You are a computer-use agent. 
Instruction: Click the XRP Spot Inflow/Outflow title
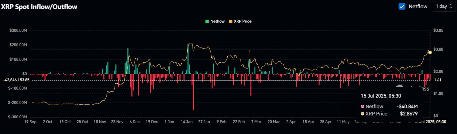click(x=39, y=7)
